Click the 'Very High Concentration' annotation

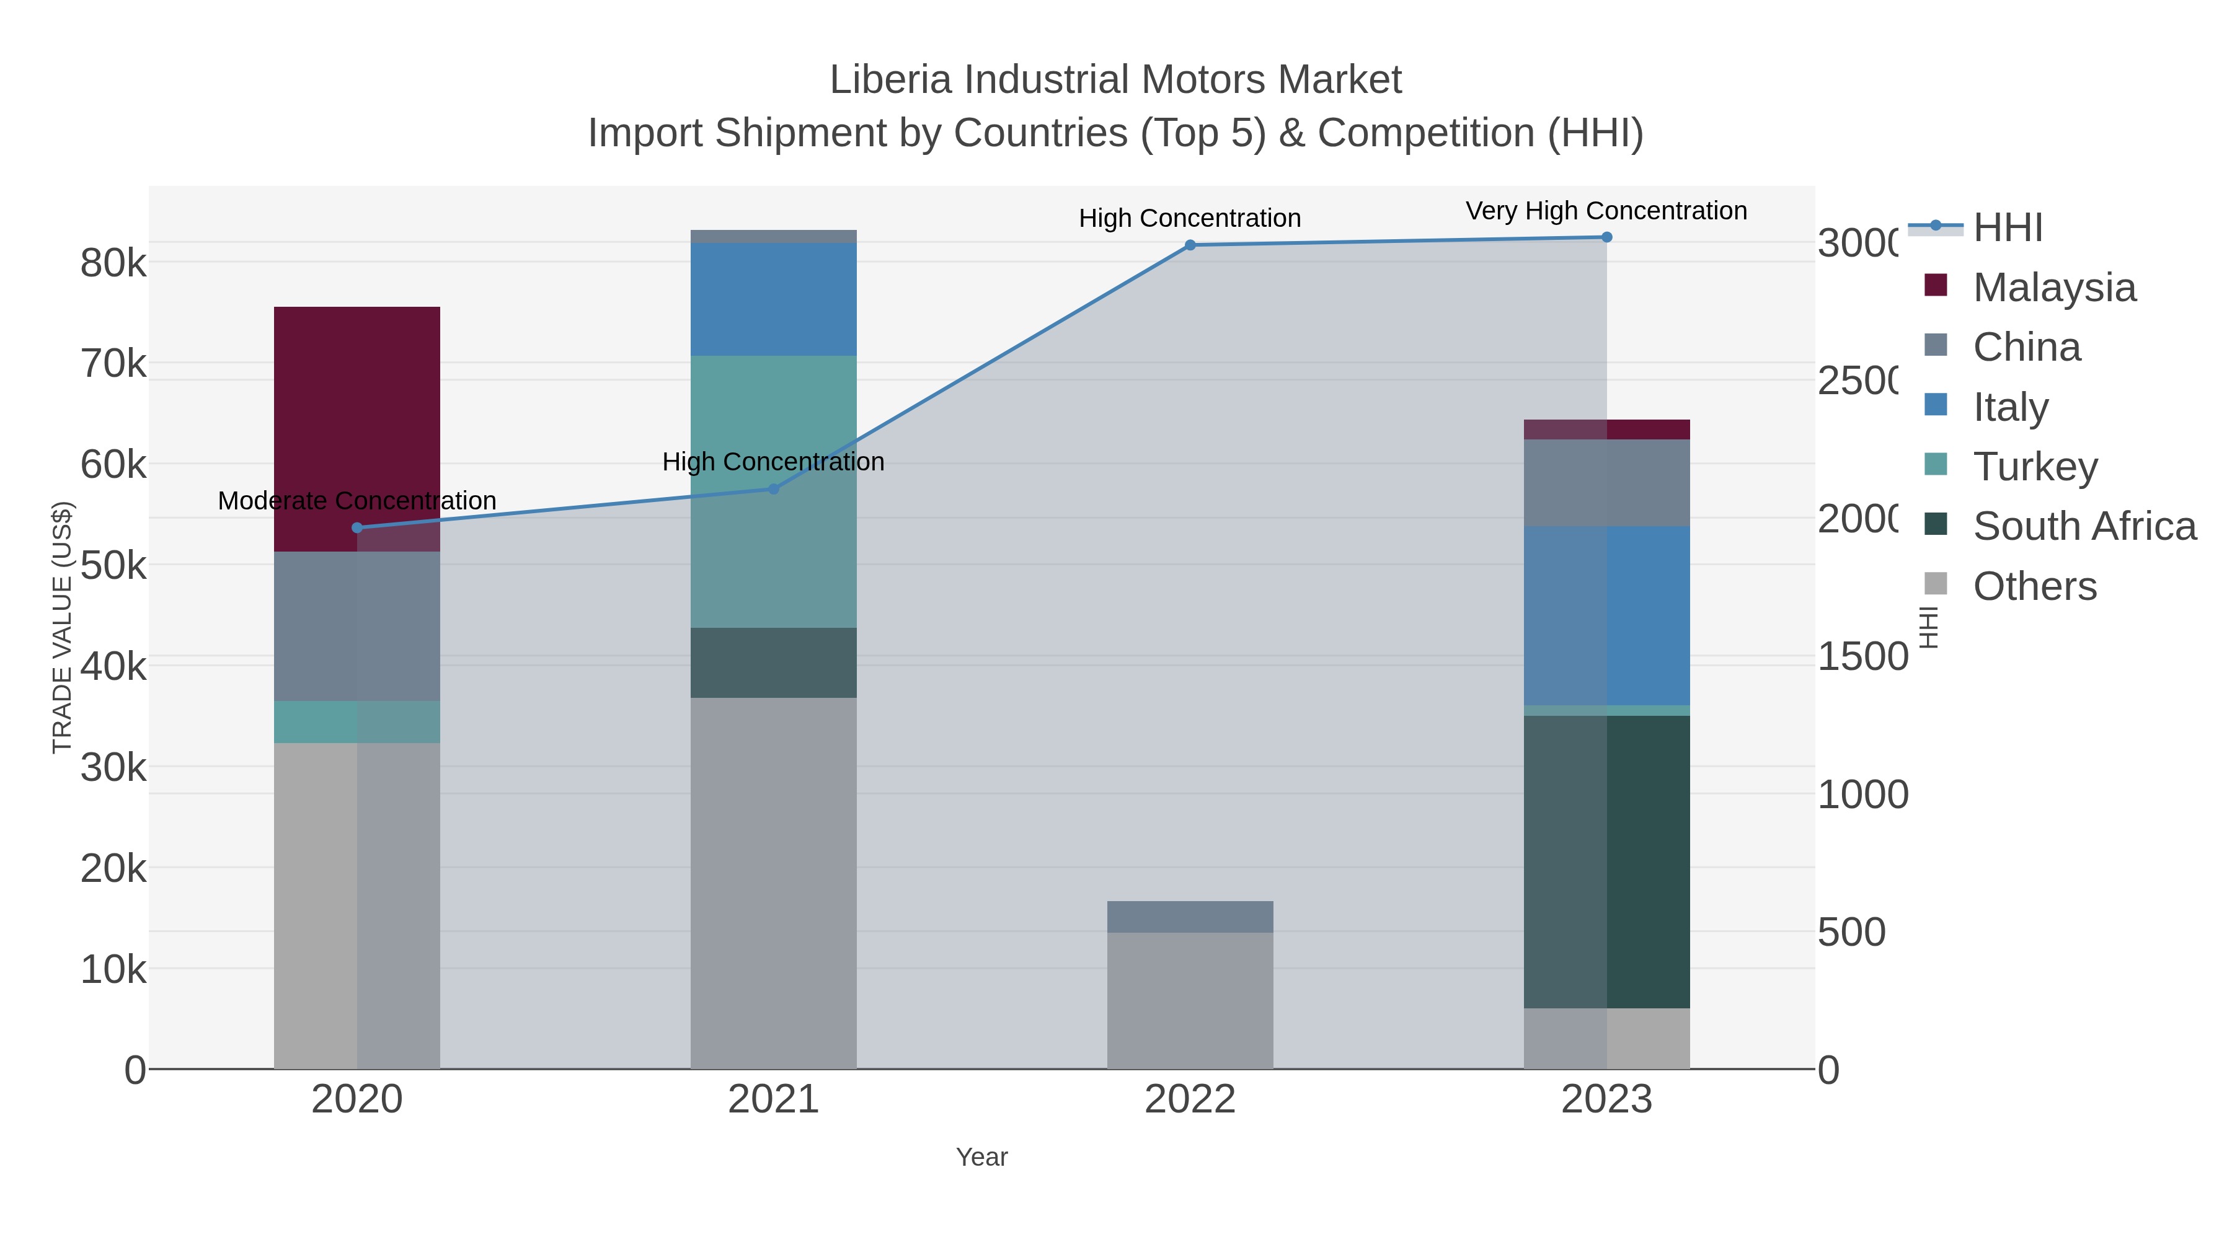click(1606, 211)
